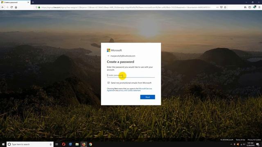The width and height of the screenshot is (262, 147).
Task: Click the blue Next button
Action: point(147,97)
